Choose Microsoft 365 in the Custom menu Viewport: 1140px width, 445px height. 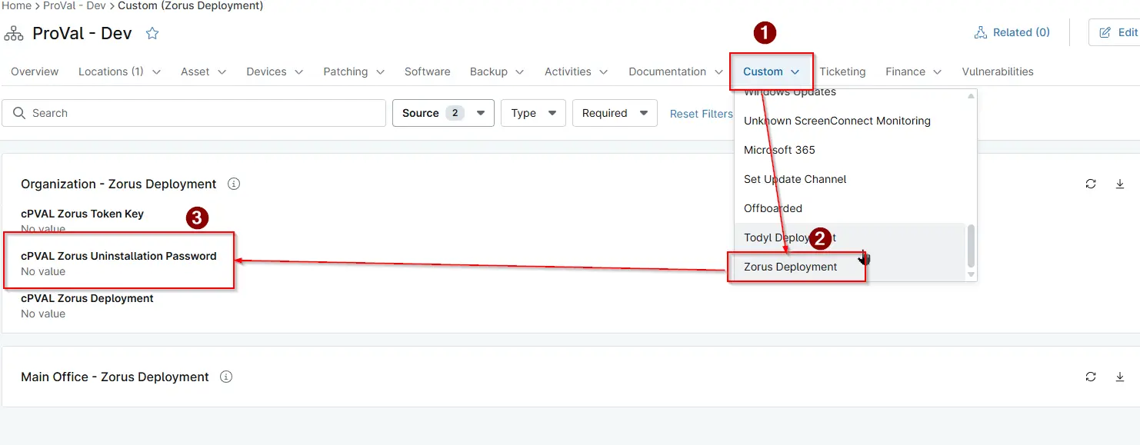[779, 150]
